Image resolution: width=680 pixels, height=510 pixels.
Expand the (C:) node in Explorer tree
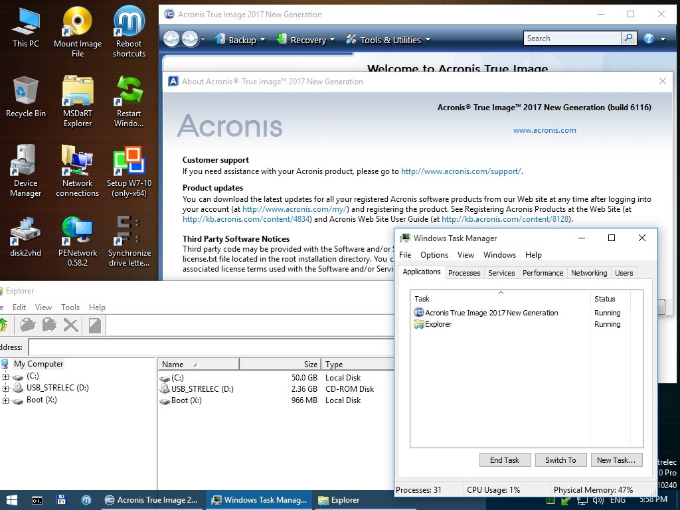point(5,377)
